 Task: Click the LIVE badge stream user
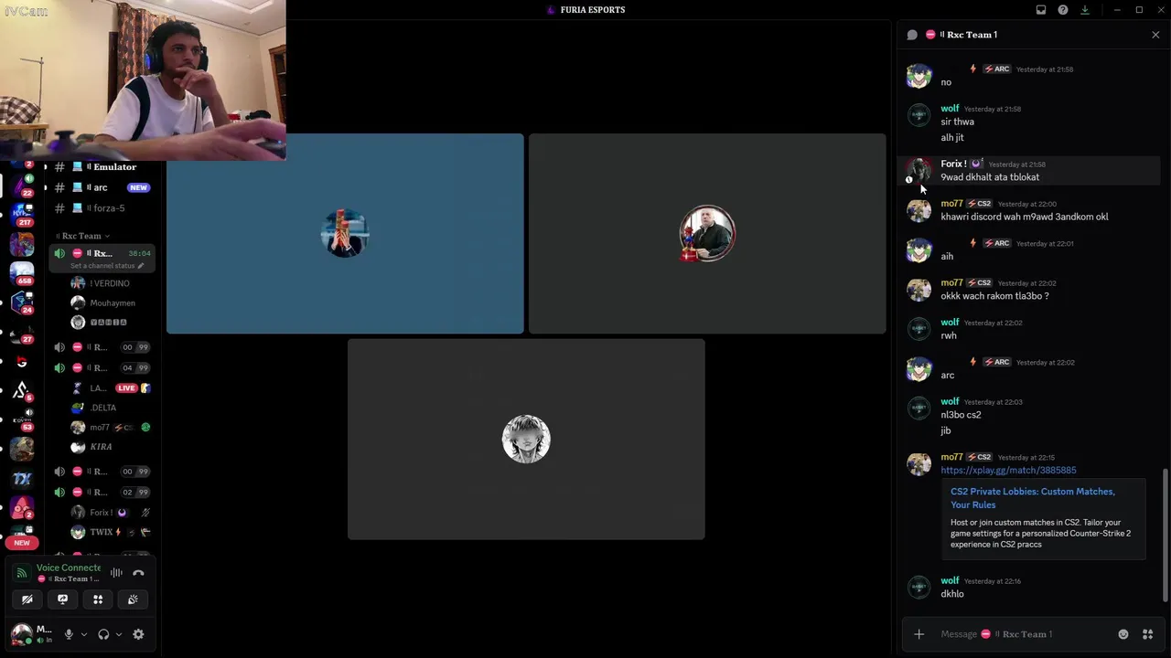tap(126, 388)
